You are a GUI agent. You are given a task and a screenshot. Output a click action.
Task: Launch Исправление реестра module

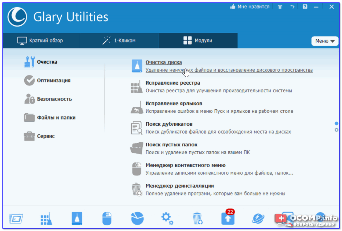click(173, 83)
